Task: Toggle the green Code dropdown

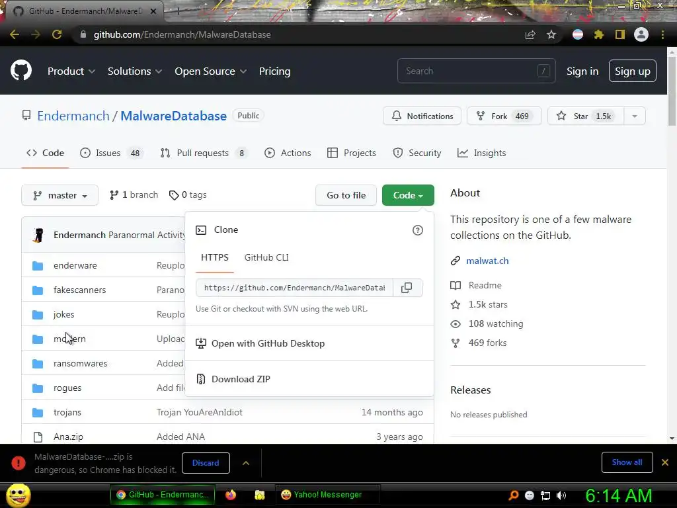Action: point(408,195)
